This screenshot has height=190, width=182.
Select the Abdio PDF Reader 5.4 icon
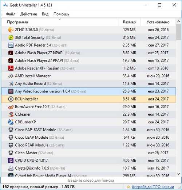pos(11,45)
